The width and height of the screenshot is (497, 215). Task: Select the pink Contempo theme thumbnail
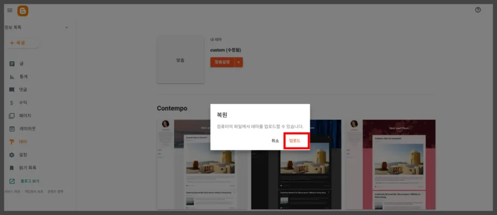tap(390, 165)
